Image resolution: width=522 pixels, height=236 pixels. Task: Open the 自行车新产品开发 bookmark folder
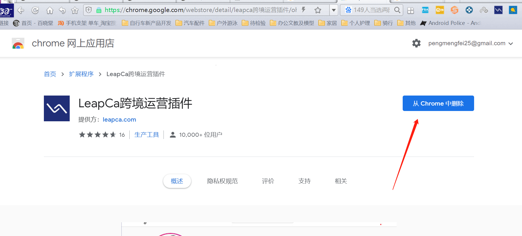147,23
